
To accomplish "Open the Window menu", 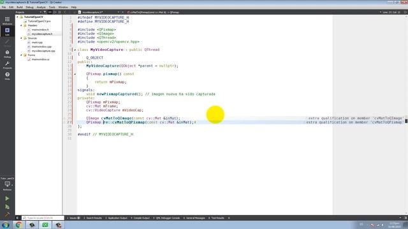I will (x=63, y=7).
